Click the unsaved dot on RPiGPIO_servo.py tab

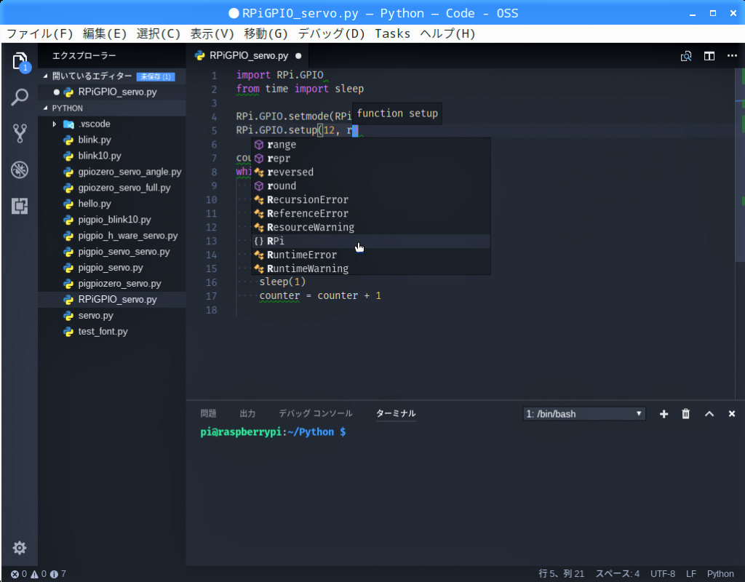click(298, 56)
